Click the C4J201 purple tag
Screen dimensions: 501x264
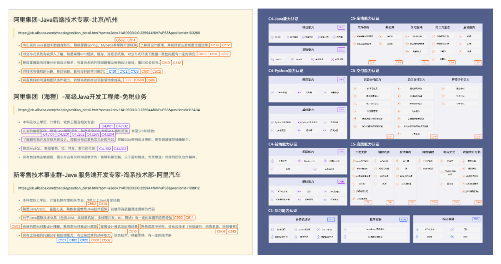point(63,135)
